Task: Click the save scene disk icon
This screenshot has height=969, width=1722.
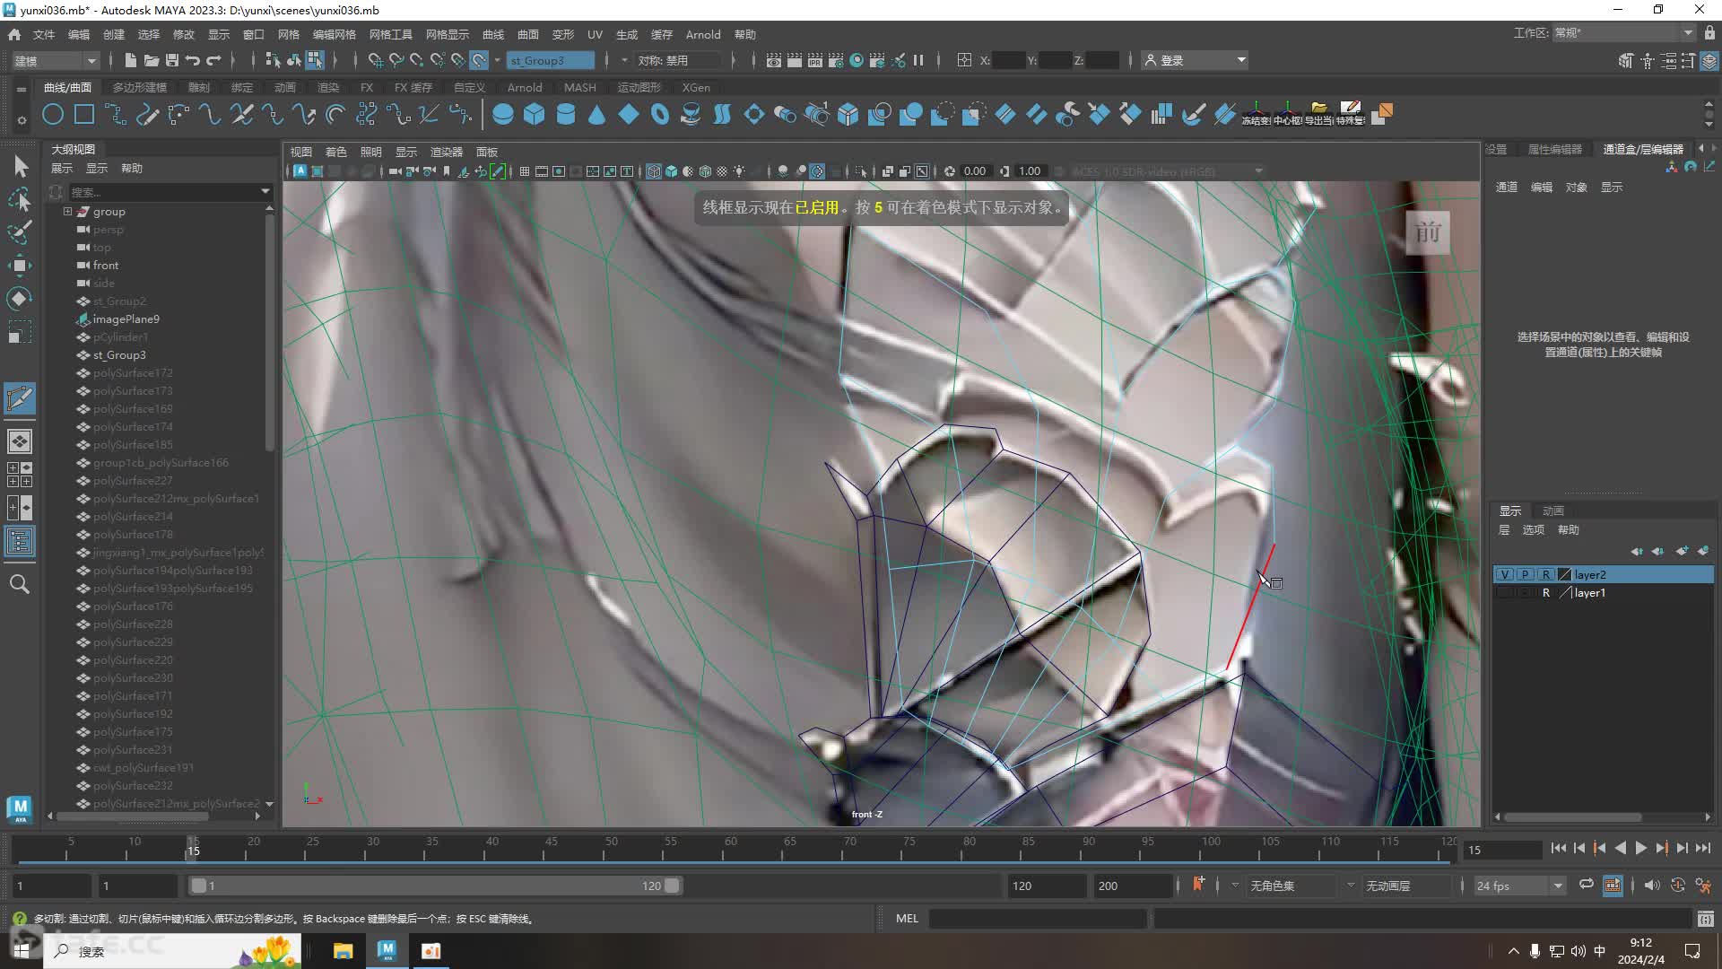Action: point(172,60)
